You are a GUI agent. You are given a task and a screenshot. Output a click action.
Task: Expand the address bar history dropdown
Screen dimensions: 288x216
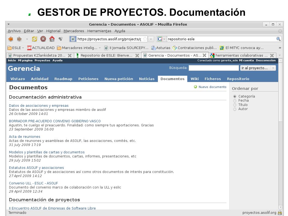tap(151, 39)
